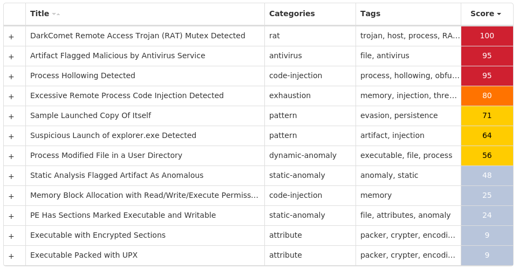The image size is (519, 269).
Task: Expand the Process Hollowing Detected row
Action: pyautogui.click(x=11, y=77)
